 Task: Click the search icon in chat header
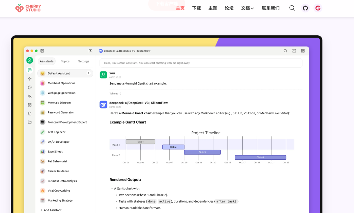tap(285, 51)
